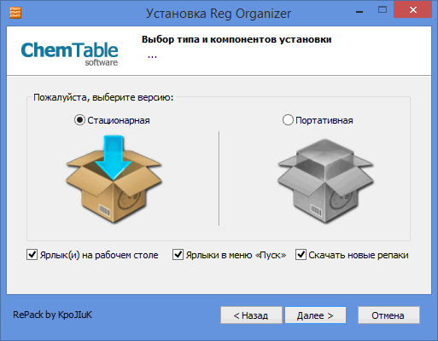
Task: Close the installer window
Action: [x=412, y=10]
